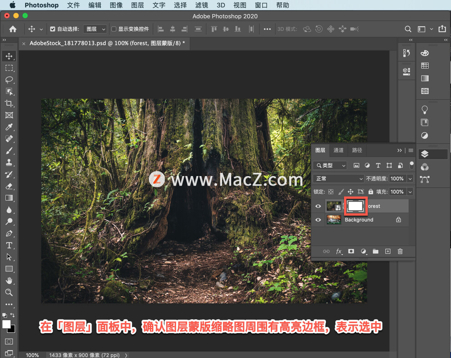Select the Lasso tool
This screenshot has width=451, height=358.
tap(9, 80)
